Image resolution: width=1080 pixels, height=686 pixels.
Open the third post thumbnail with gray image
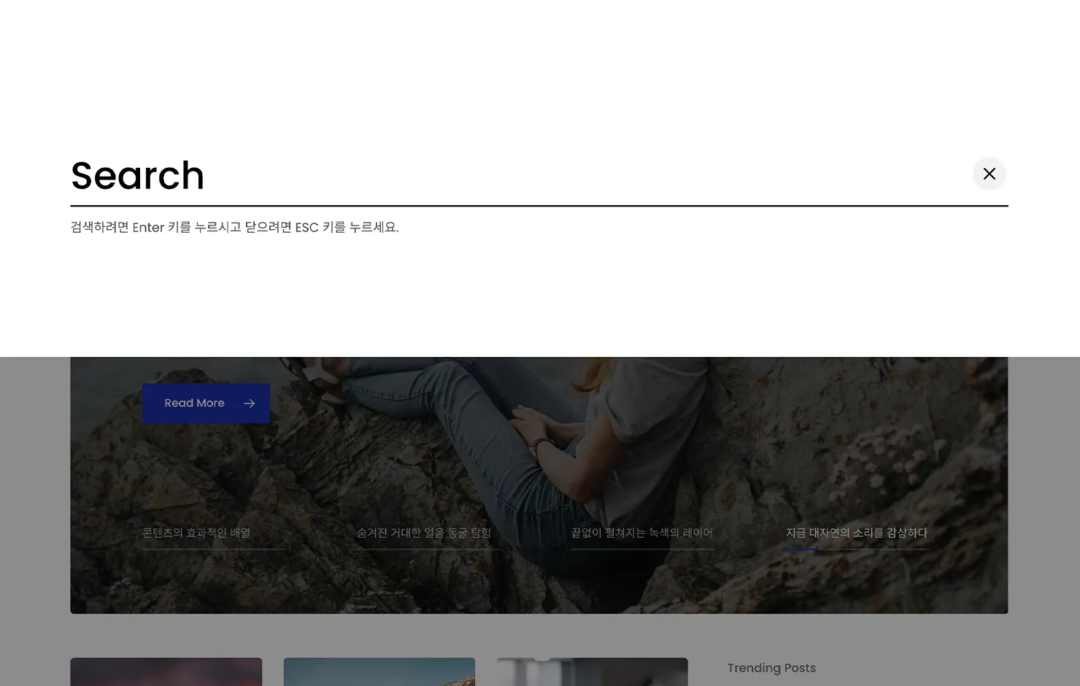(592, 672)
